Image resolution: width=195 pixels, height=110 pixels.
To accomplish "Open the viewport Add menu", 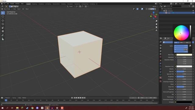I will pyautogui.click(x=23, y=9).
